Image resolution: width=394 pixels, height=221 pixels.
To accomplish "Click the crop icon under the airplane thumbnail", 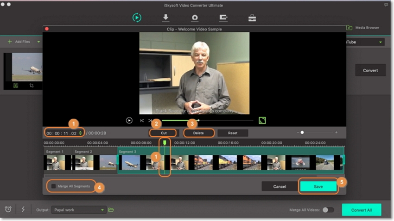I will [32, 86].
